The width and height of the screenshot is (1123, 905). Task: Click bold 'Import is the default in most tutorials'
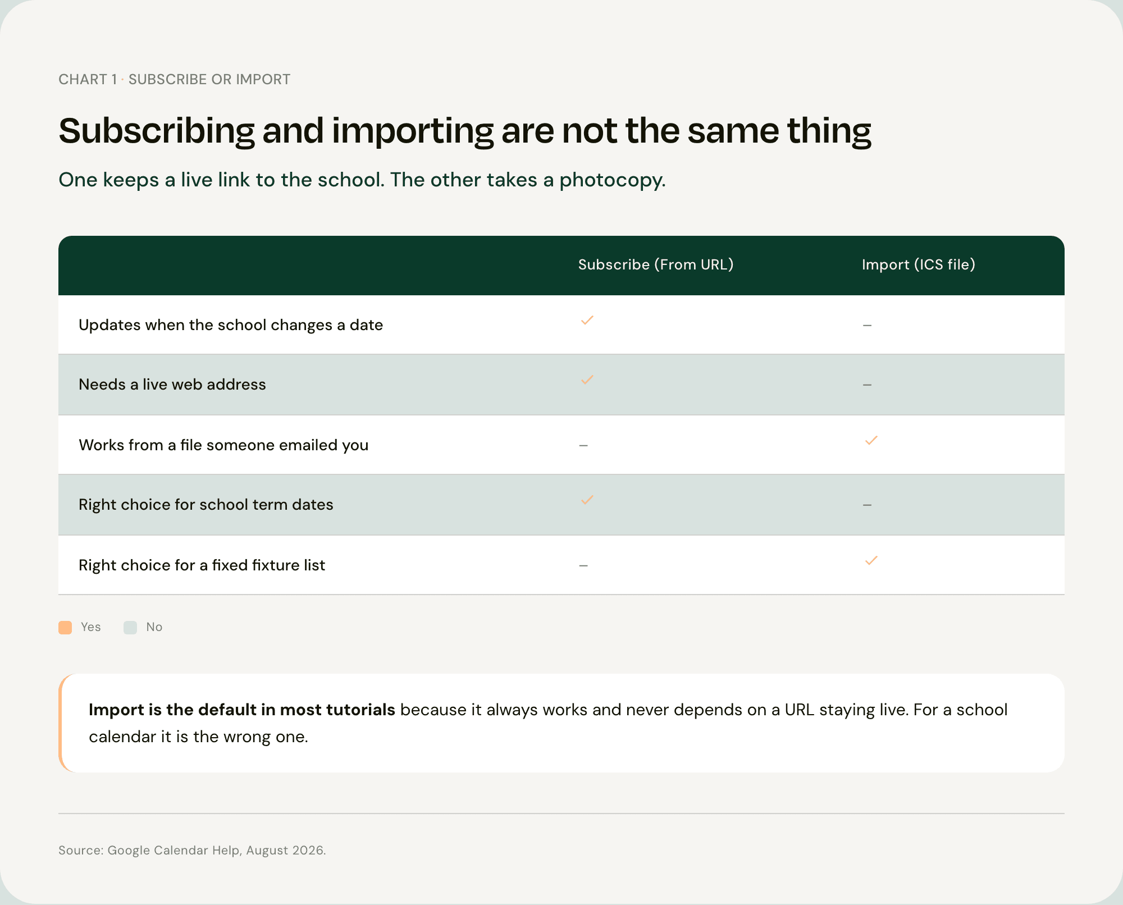(242, 710)
